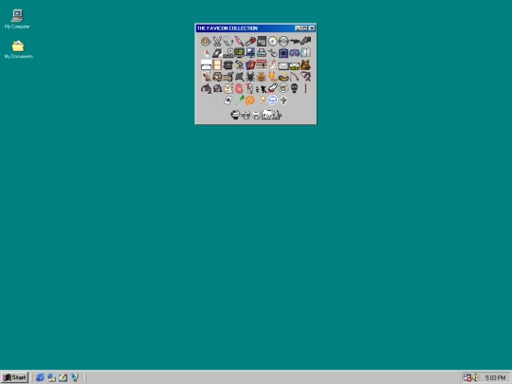
Task: Click the playing cards favicon
Action: [x=250, y=65]
